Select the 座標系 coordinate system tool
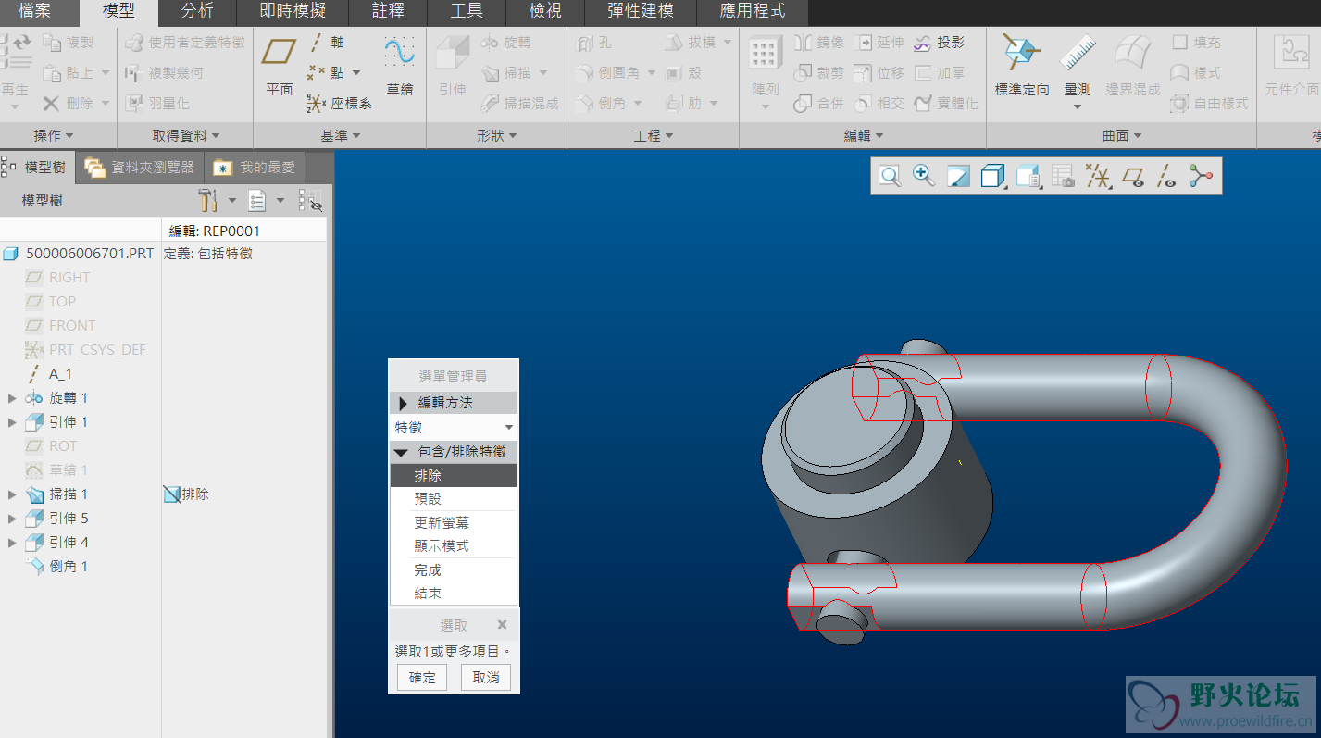The width and height of the screenshot is (1321, 738). 340,104
